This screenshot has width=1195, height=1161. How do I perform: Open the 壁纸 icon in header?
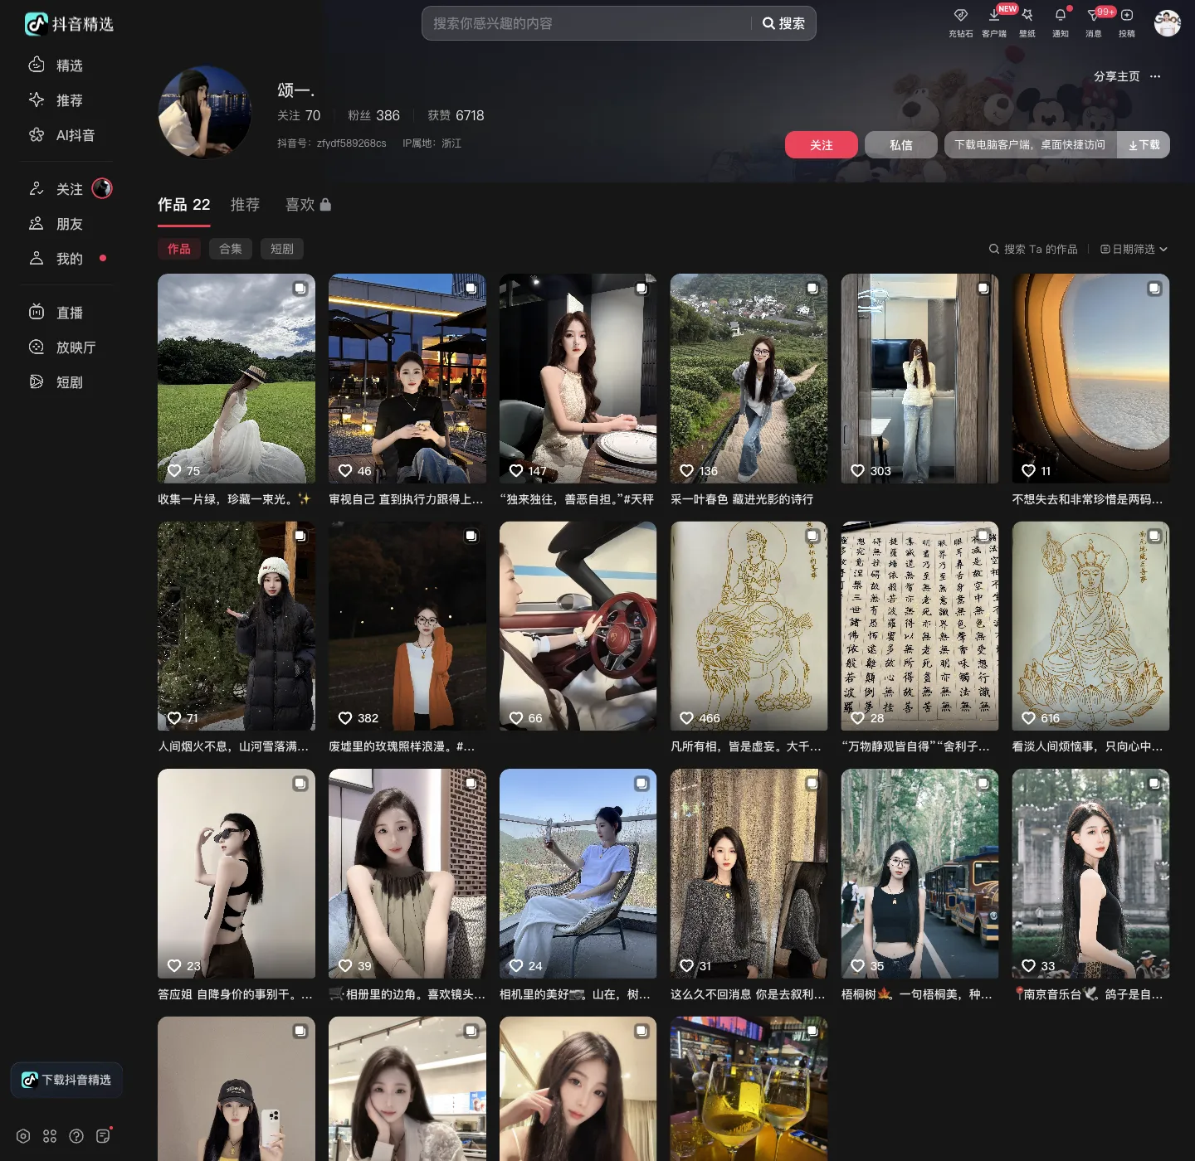(1027, 16)
